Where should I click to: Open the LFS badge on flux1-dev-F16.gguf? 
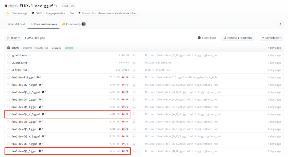pyautogui.click(x=125, y=77)
